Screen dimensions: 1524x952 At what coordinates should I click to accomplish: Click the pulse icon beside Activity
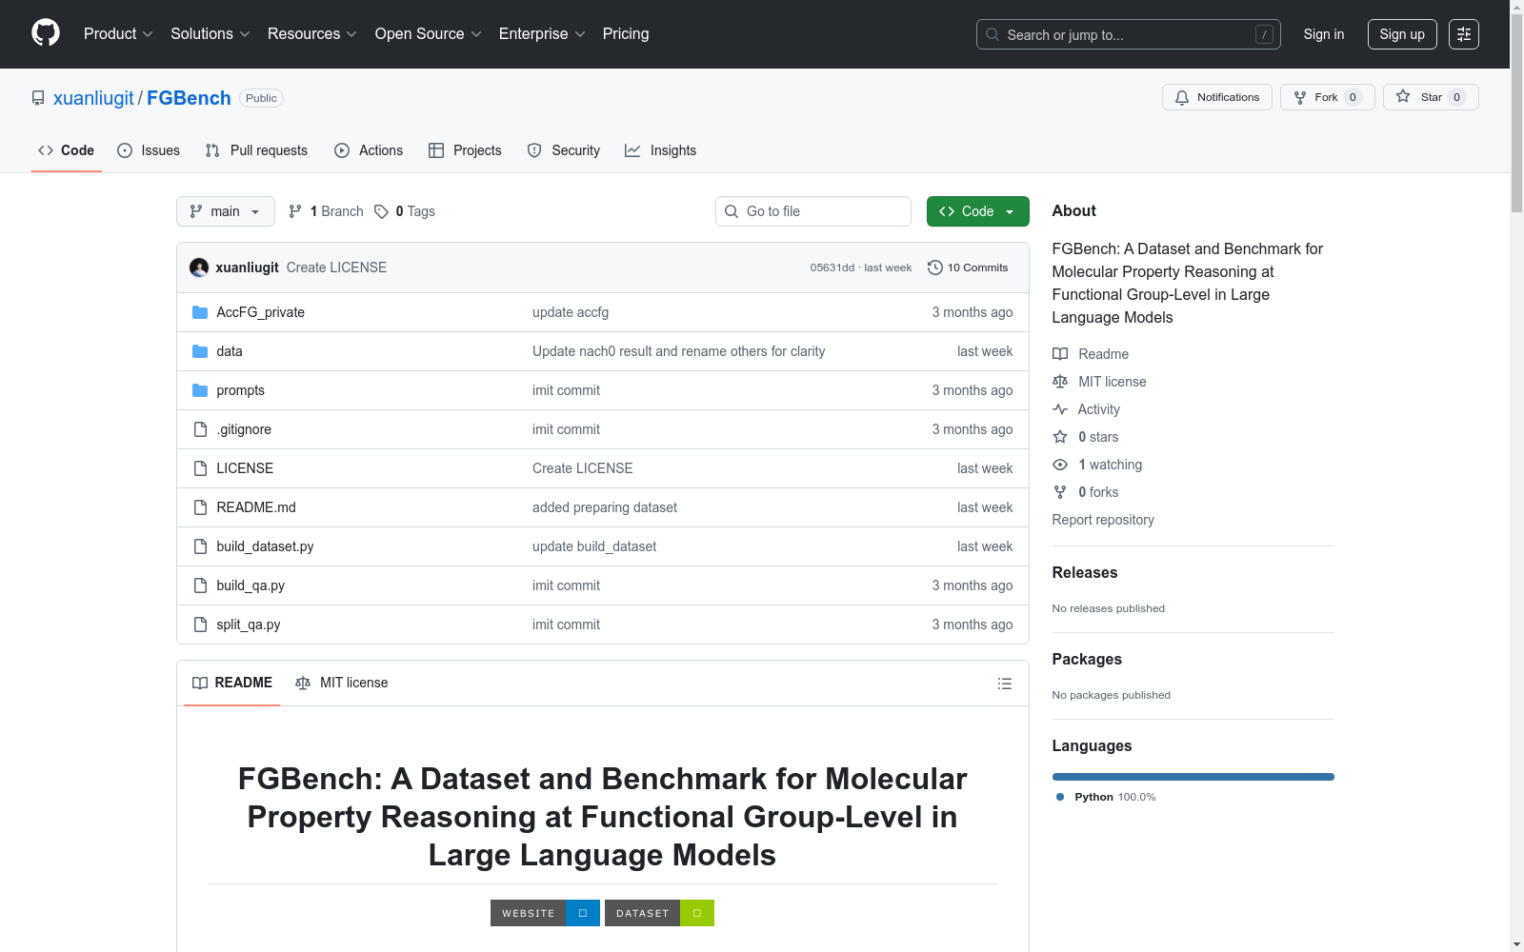pyautogui.click(x=1060, y=409)
